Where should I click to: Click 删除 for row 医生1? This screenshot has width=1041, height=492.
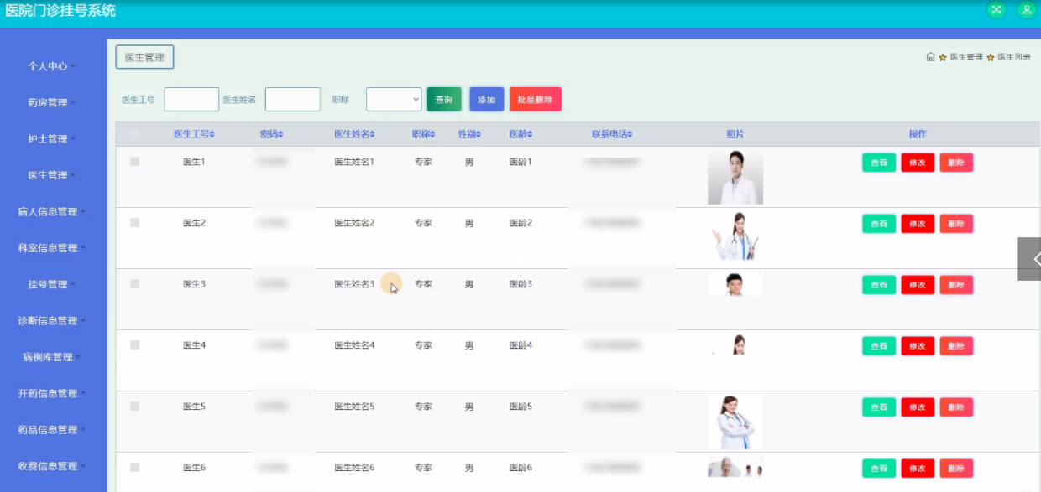click(x=956, y=163)
